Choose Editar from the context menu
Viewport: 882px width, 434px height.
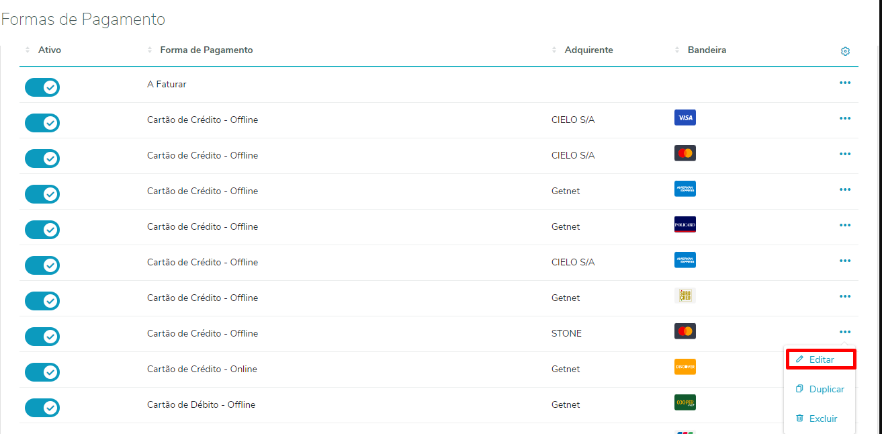tap(820, 359)
